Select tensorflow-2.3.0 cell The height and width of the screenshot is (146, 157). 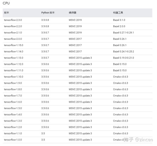click(13, 20)
